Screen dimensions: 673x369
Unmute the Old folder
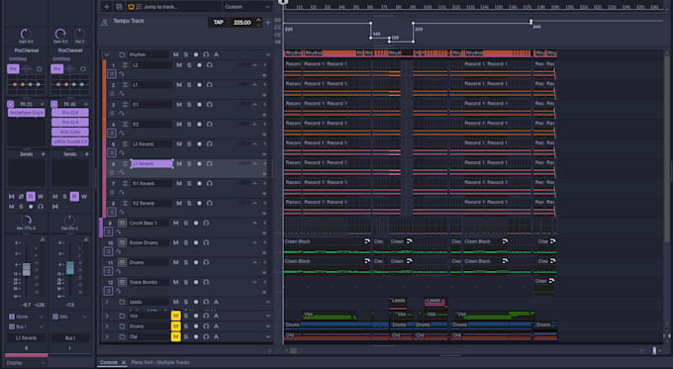point(175,336)
